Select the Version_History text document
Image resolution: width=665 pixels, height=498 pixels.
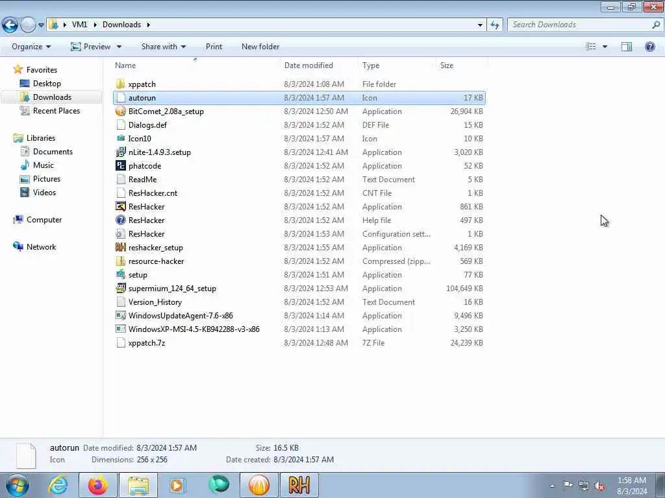click(x=155, y=302)
